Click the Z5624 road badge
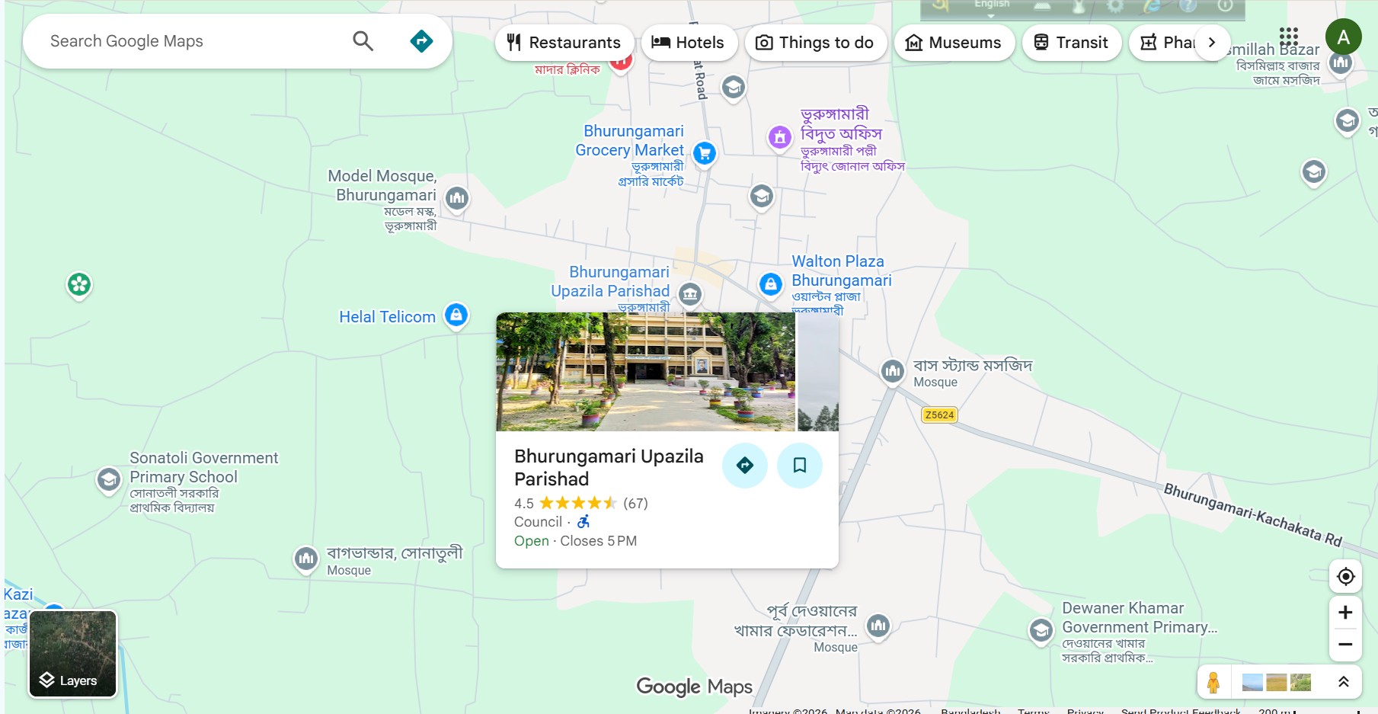The width and height of the screenshot is (1378, 714). click(x=939, y=415)
